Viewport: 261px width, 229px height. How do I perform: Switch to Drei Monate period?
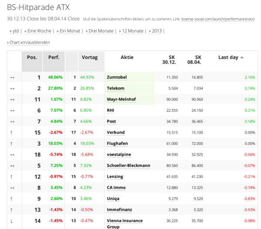100,31
